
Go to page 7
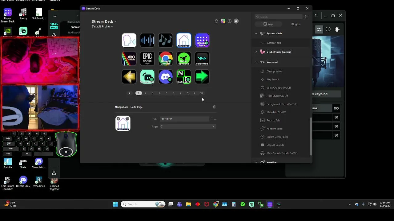[180, 93]
